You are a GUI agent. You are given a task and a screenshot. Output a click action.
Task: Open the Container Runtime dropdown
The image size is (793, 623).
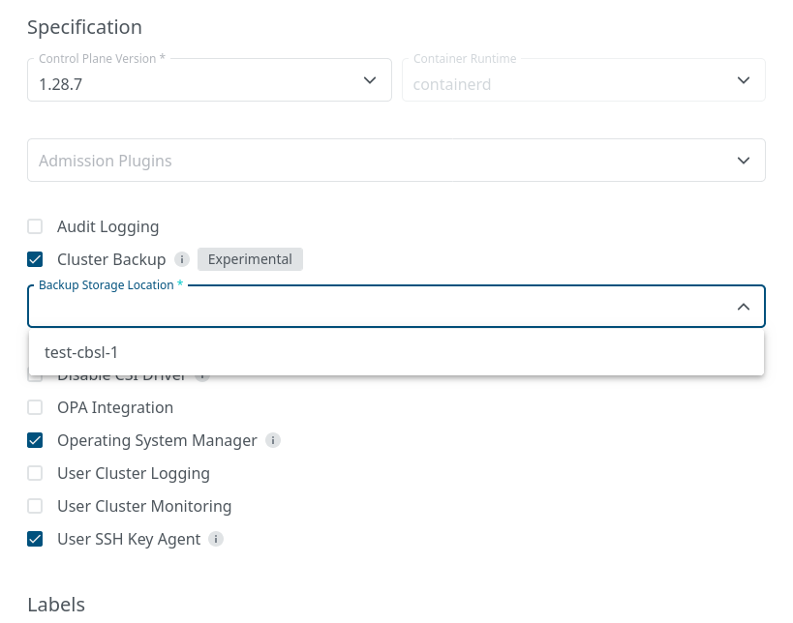(584, 80)
